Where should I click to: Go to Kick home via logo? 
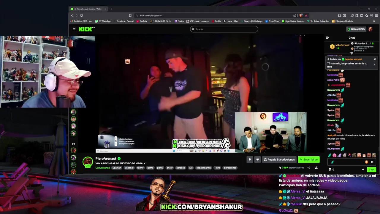point(87,29)
